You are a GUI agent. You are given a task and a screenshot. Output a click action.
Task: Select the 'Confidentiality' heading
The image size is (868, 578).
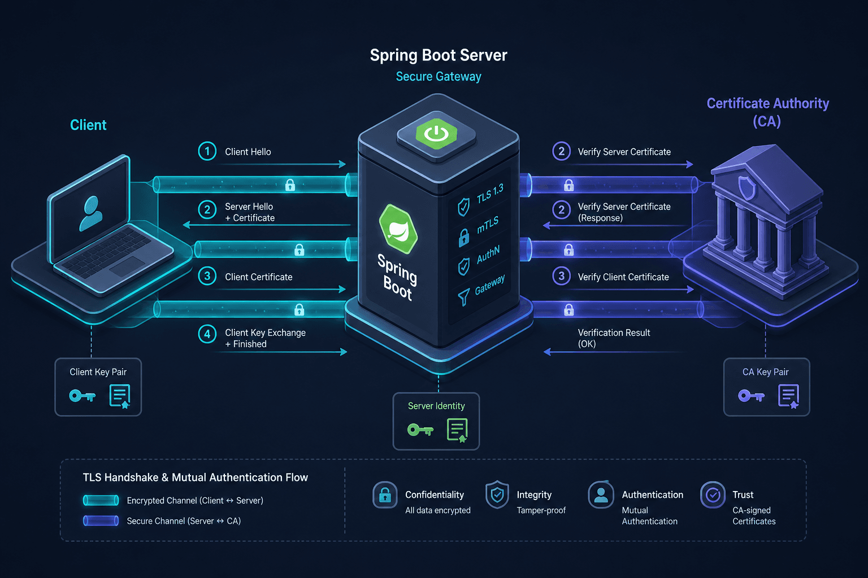pyautogui.click(x=435, y=494)
